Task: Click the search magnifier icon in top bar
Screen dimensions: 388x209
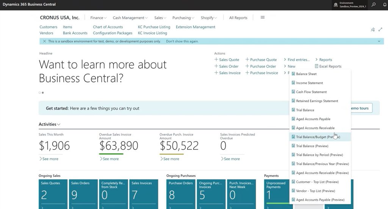Action: [374, 5]
